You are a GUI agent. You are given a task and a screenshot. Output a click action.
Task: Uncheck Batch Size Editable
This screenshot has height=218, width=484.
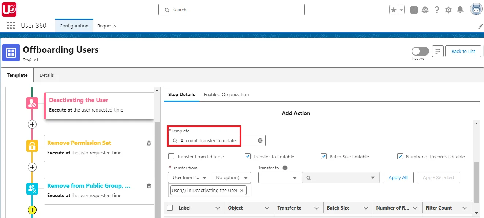323,156
